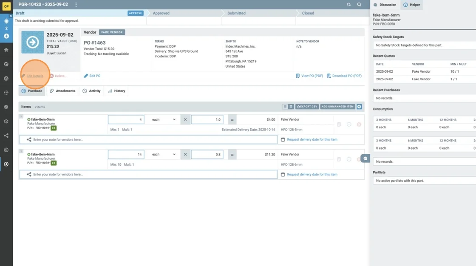Open the kebab menu beside PGR-10420 title

pos(76,4)
